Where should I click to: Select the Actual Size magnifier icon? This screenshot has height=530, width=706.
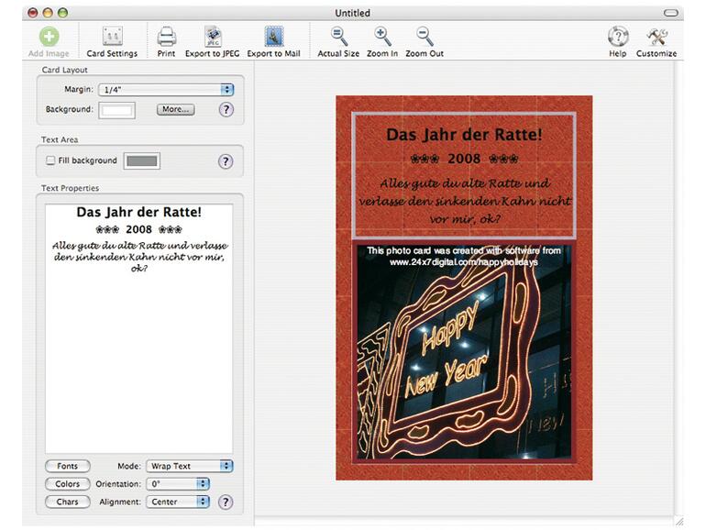(338, 37)
